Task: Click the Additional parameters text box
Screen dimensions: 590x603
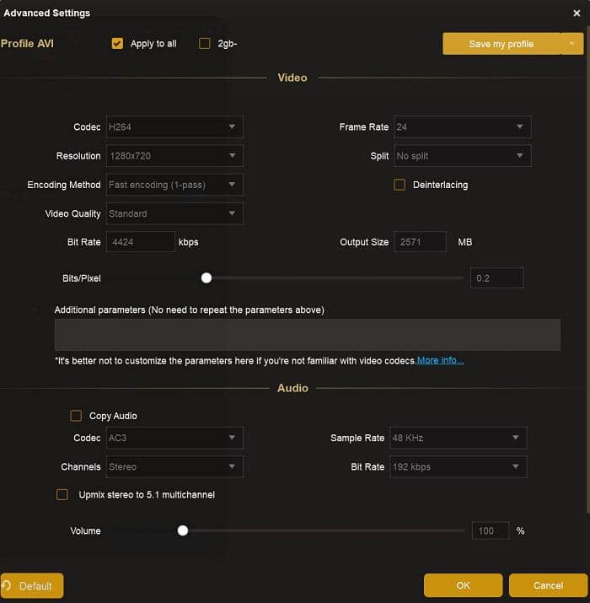Action: pos(308,335)
